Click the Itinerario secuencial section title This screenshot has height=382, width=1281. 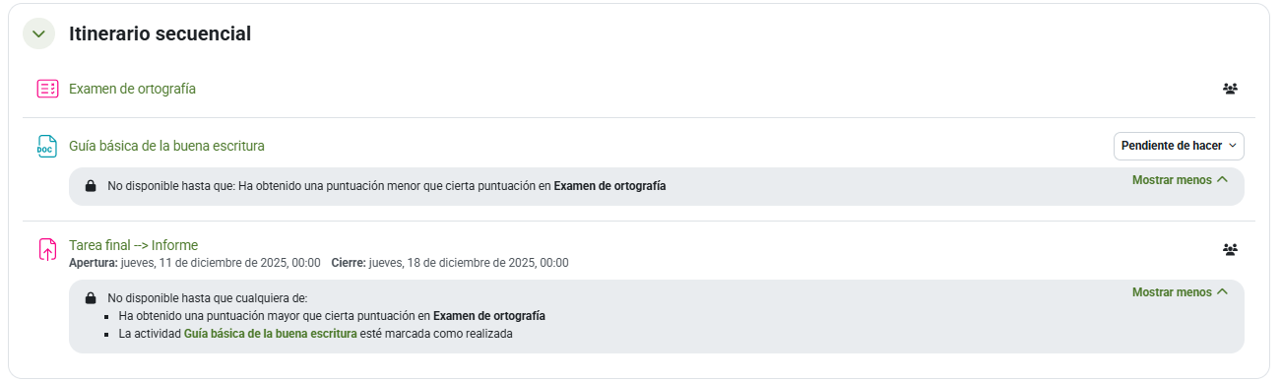tap(160, 33)
